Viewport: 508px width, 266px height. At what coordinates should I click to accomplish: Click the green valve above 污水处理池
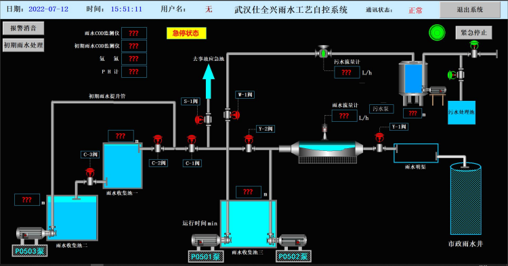click(456, 74)
